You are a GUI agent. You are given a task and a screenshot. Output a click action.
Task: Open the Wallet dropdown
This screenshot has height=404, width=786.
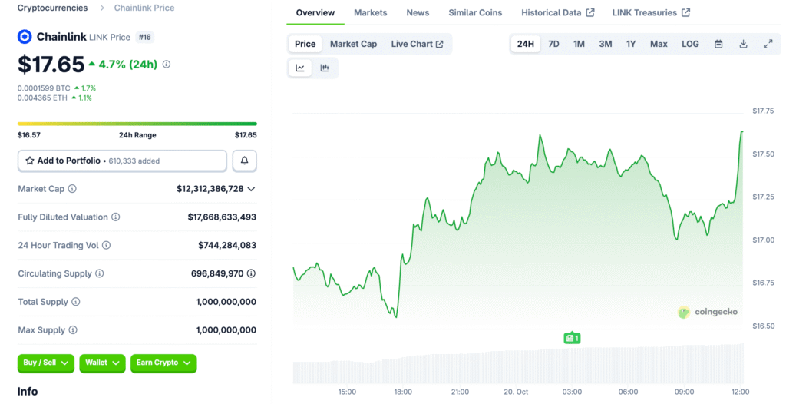click(102, 363)
